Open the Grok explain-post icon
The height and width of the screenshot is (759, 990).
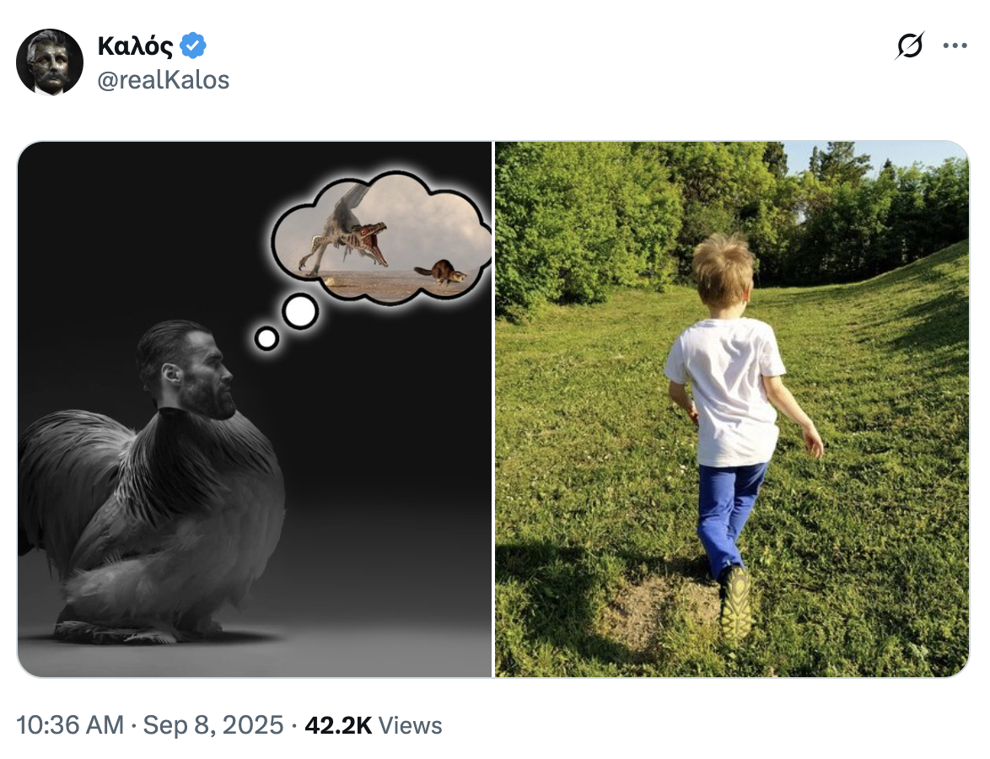(909, 46)
